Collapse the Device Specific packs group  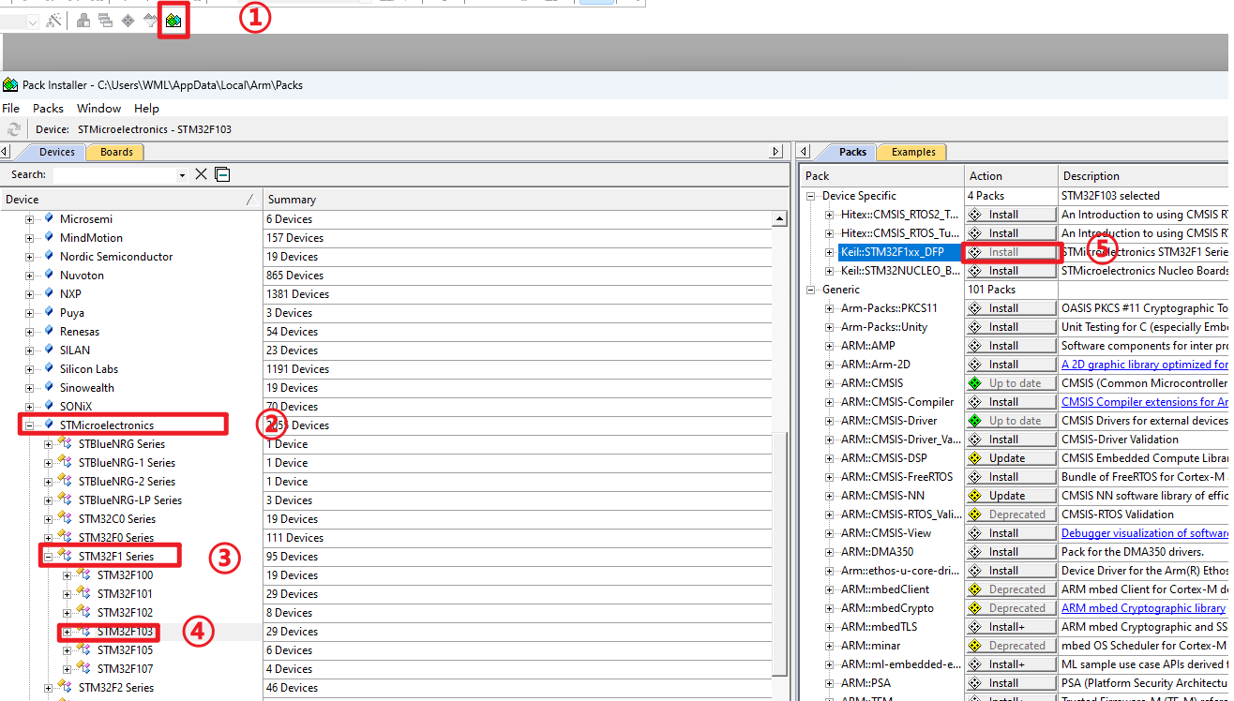pos(812,196)
